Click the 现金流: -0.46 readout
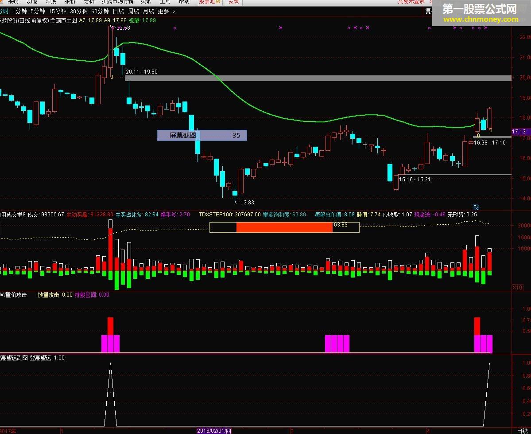This screenshot has height=434, width=531. click(430, 215)
